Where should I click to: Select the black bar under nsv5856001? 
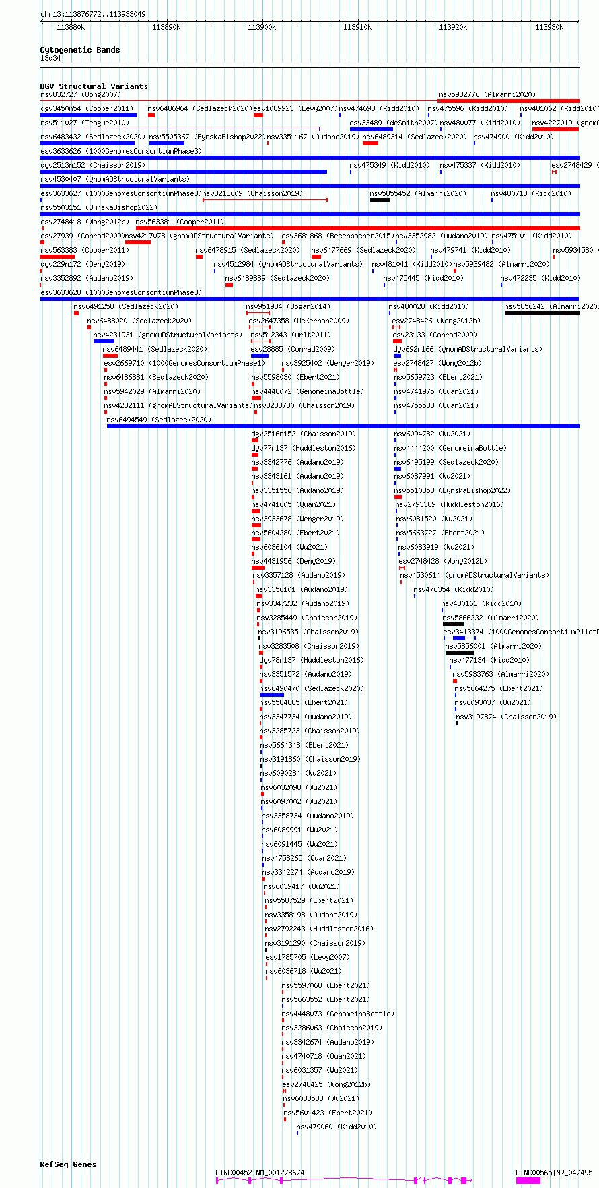pos(460,653)
